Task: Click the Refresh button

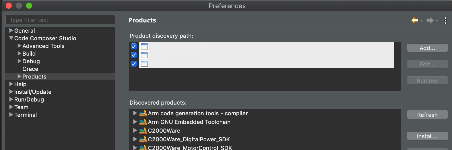Action: pyautogui.click(x=427, y=115)
